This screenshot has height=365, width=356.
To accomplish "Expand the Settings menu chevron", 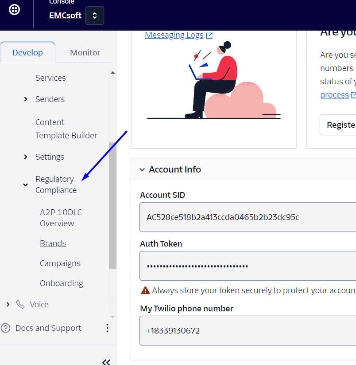I will [26, 157].
